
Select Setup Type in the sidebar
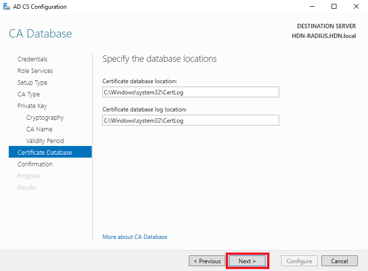pyautogui.click(x=33, y=83)
